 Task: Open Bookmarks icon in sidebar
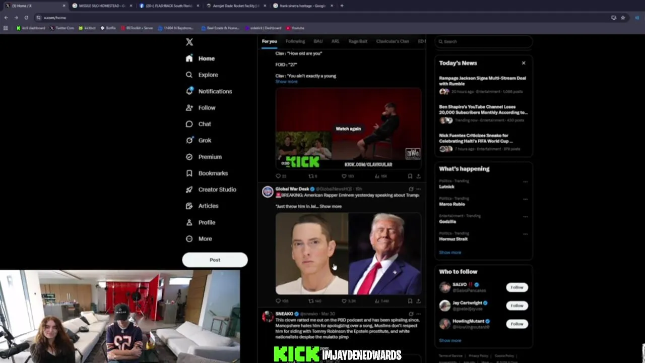189,173
